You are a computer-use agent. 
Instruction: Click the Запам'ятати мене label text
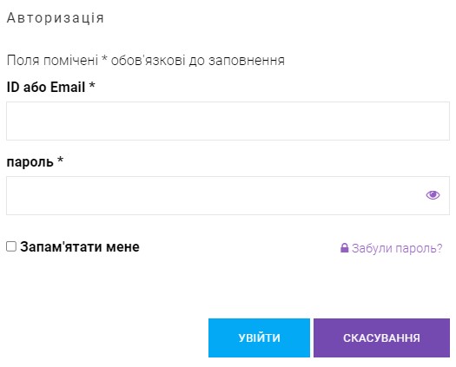(80, 246)
